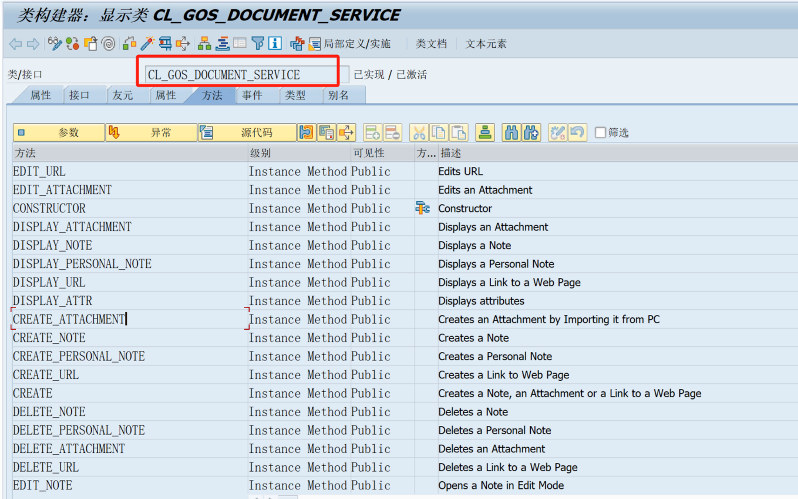Viewport: 798px width, 499px height.
Task: Click the find next binoculars-plus icon
Action: pyautogui.click(x=531, y=133)
